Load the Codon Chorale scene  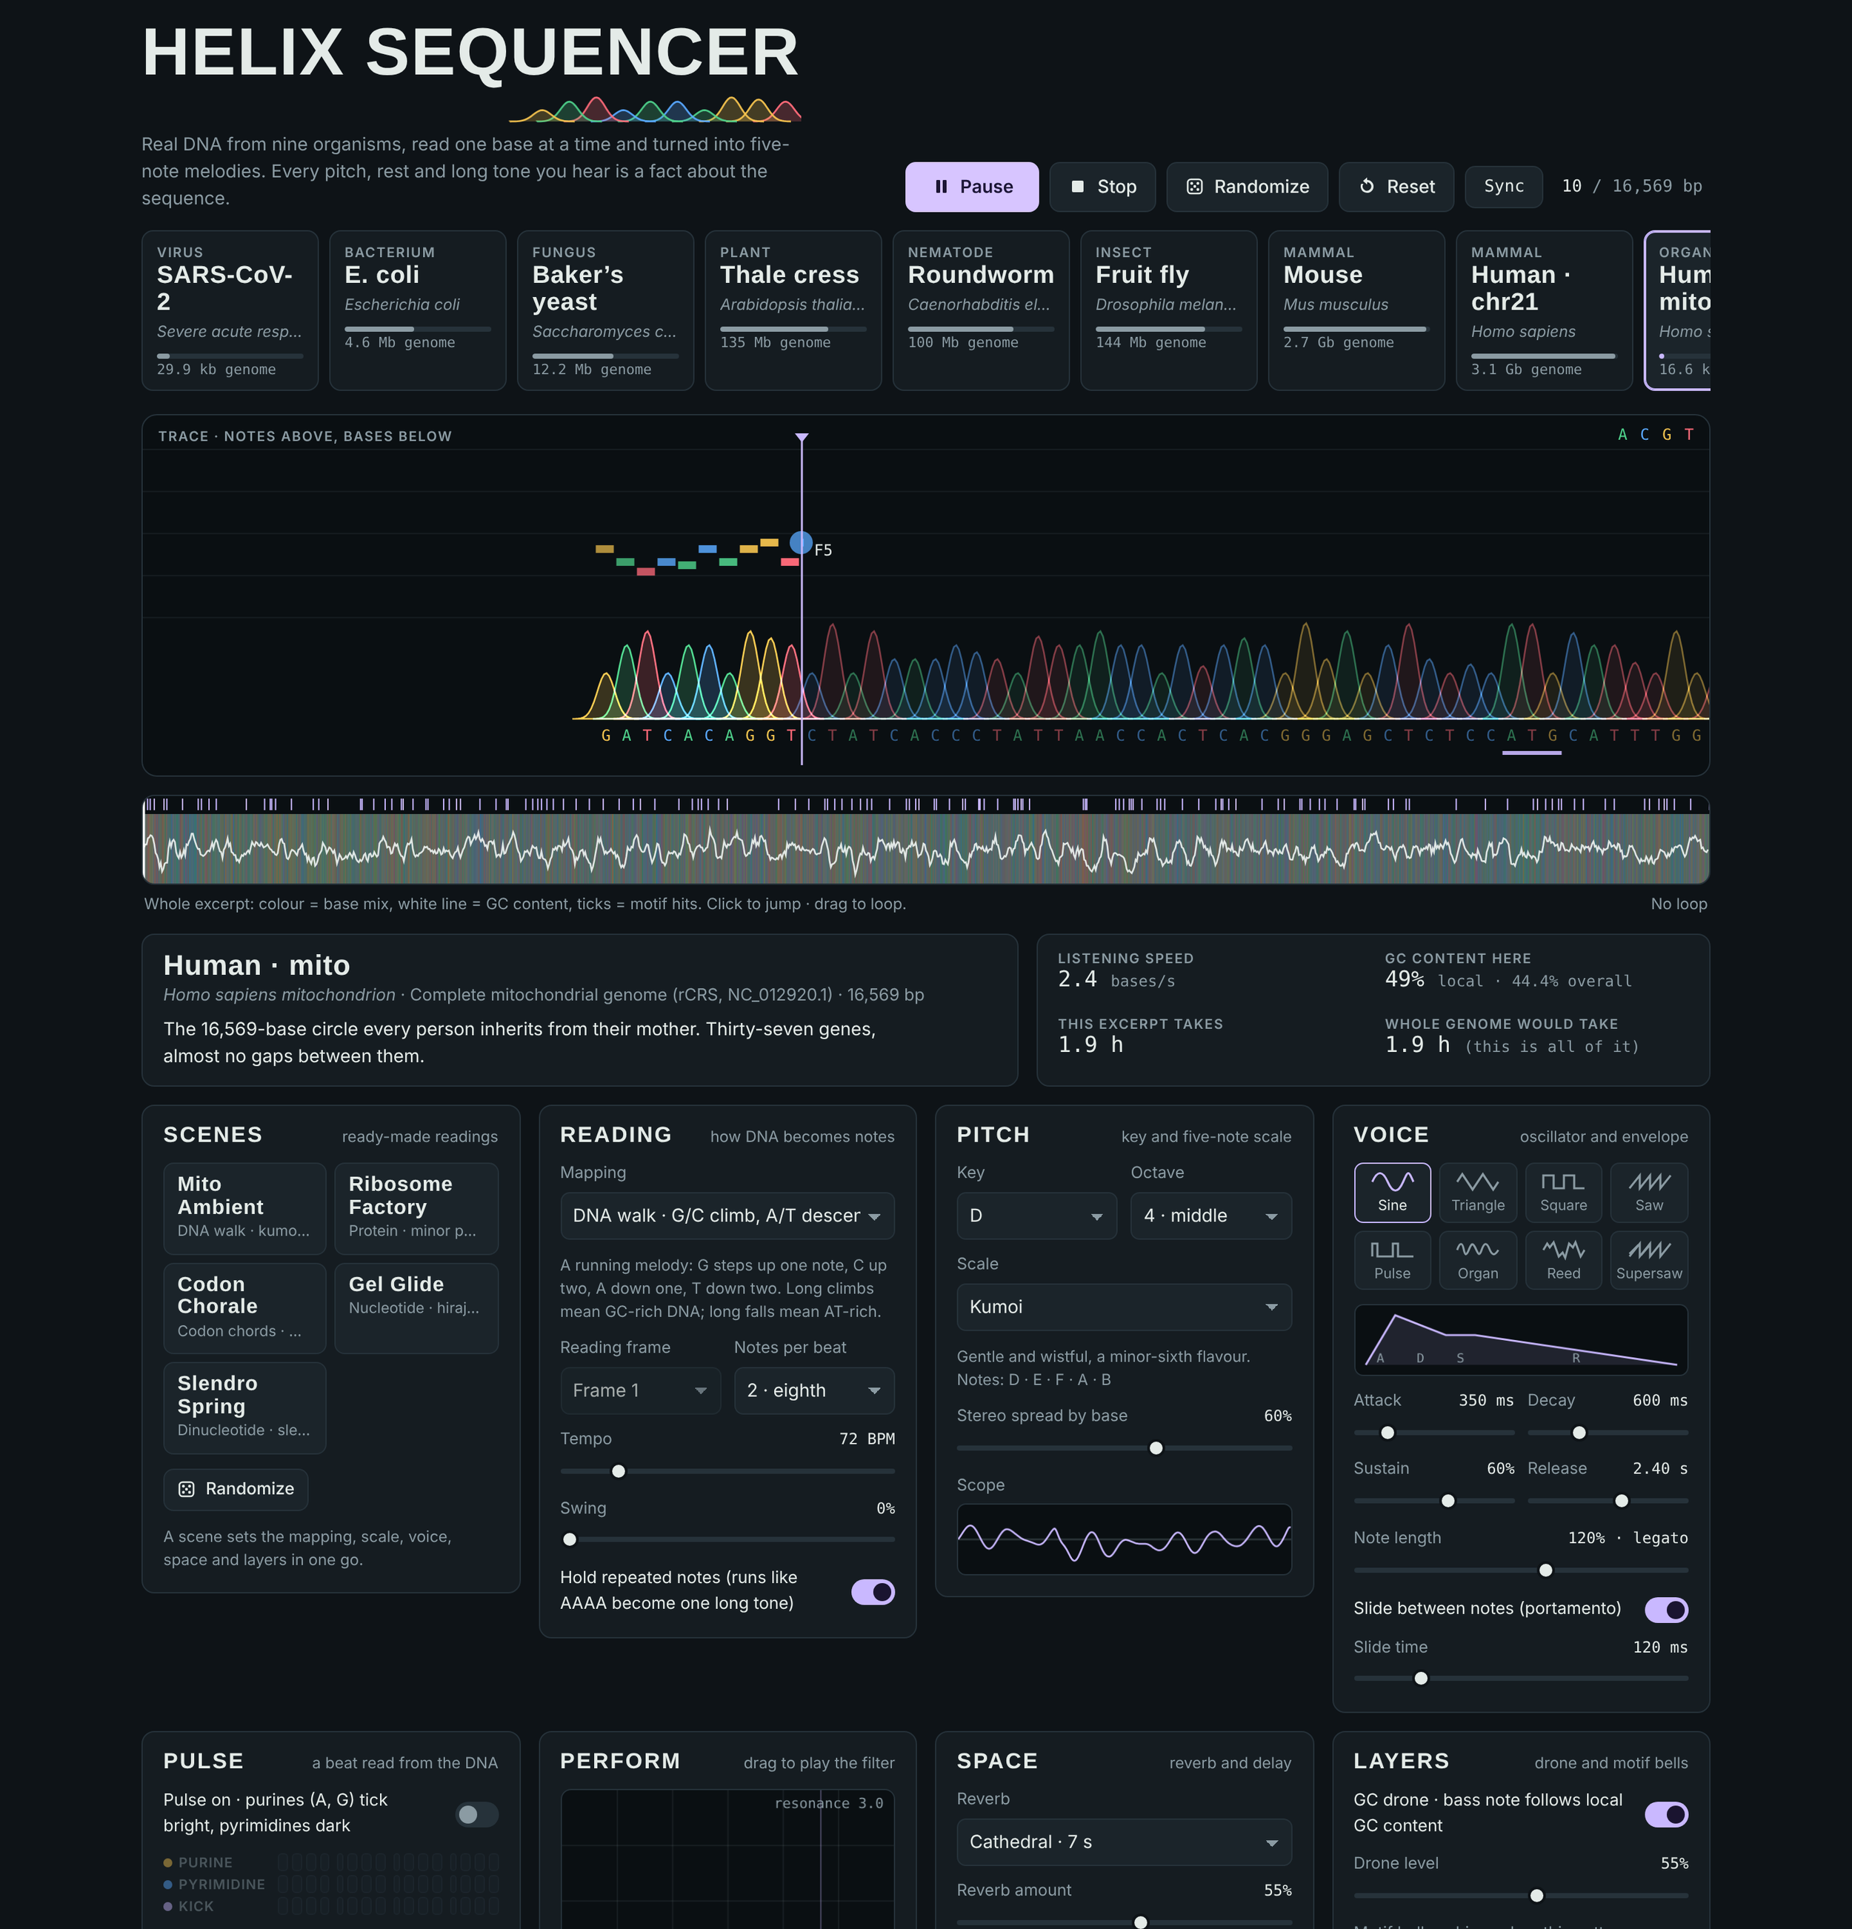(x=244, y=1309)
